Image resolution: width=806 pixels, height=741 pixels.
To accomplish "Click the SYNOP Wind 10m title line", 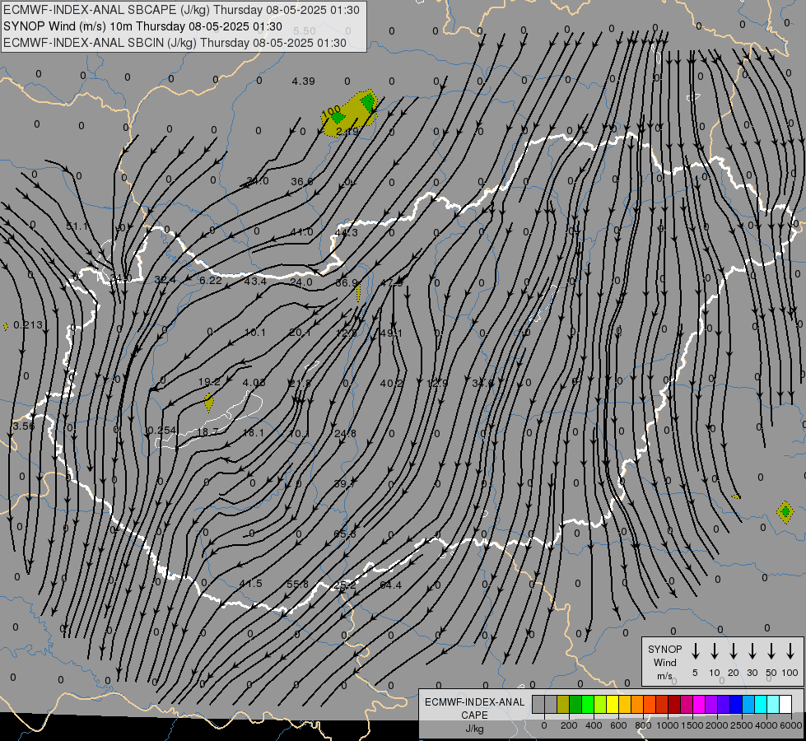I will (142, 26).
